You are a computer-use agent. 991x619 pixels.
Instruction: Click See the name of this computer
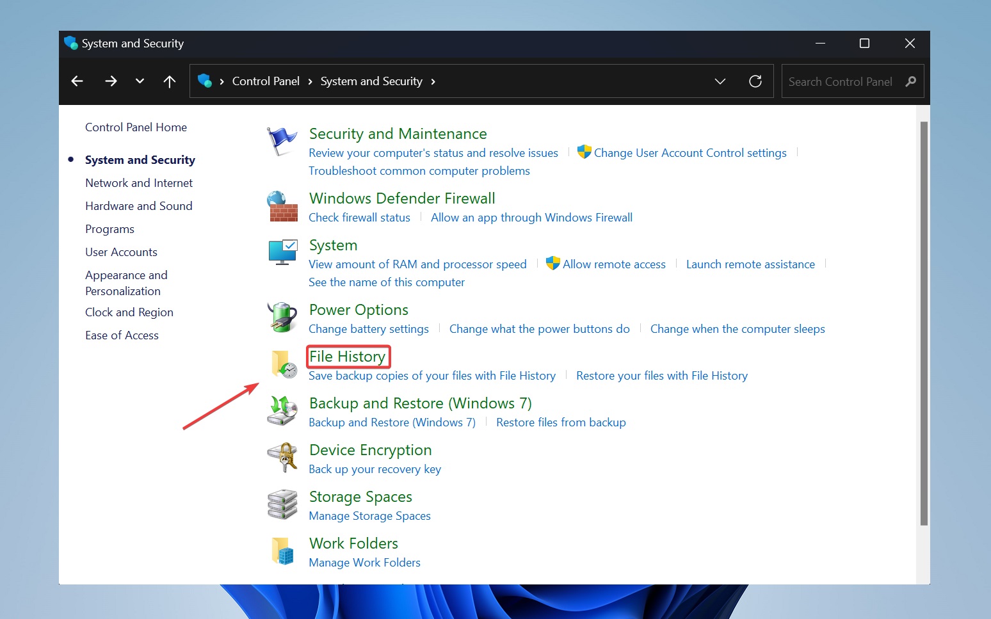click(387, 282)
